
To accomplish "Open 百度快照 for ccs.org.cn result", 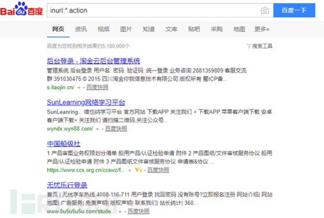I will pos(158,170).
